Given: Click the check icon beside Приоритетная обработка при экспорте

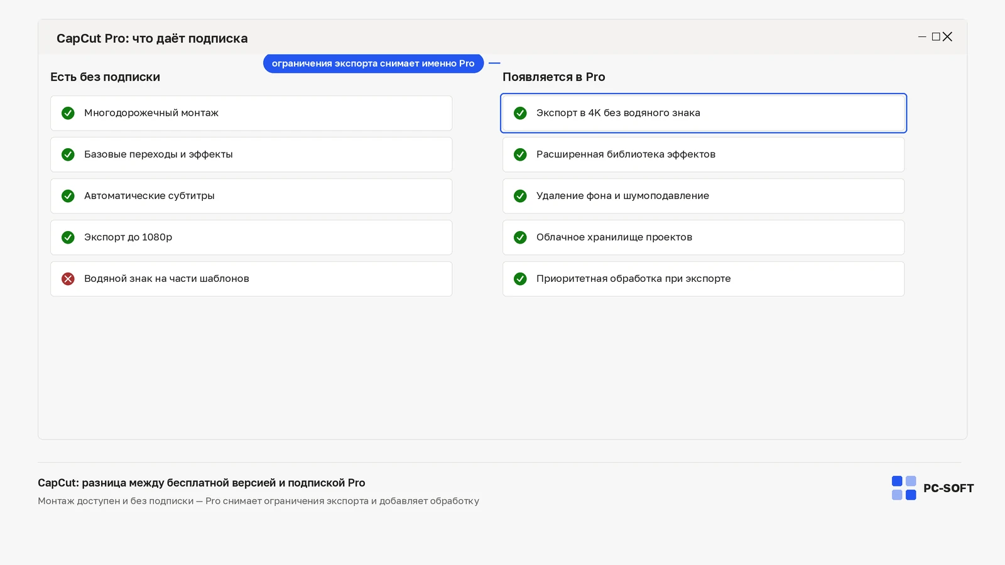Looking at the screenshot, I should [x=520, y=279].
